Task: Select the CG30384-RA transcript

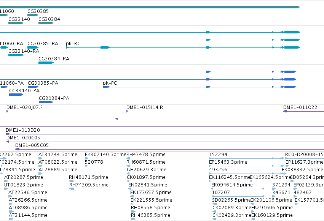Action: click(x=46, y=63)
